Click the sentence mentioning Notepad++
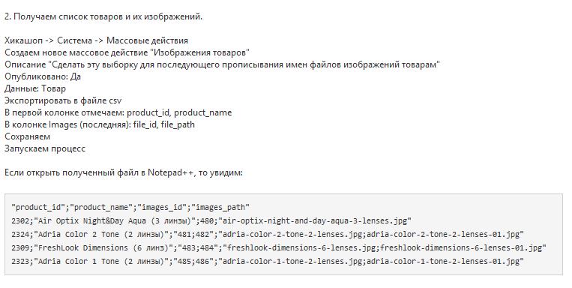Image resolution: width=572 pixels, height=288 pixels. click(x=123, y=172)
